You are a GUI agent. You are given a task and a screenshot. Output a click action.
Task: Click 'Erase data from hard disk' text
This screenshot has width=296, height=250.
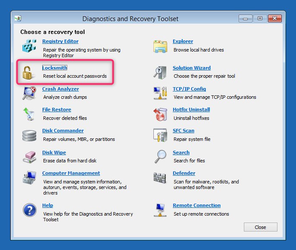tap(70, 161)
